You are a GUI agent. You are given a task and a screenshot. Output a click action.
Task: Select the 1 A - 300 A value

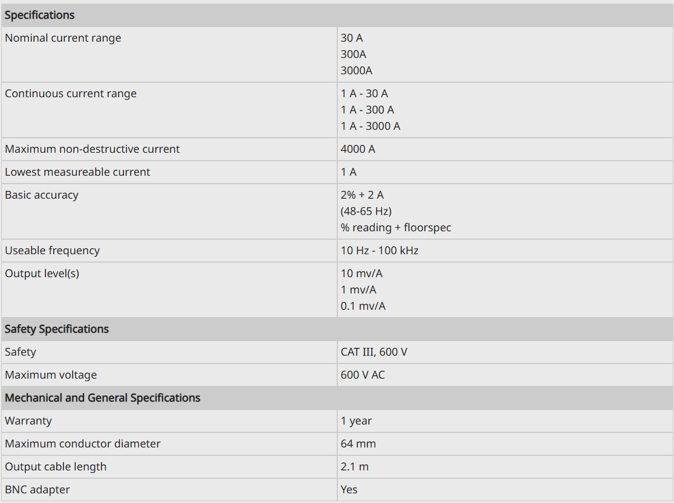coord(367,110)
